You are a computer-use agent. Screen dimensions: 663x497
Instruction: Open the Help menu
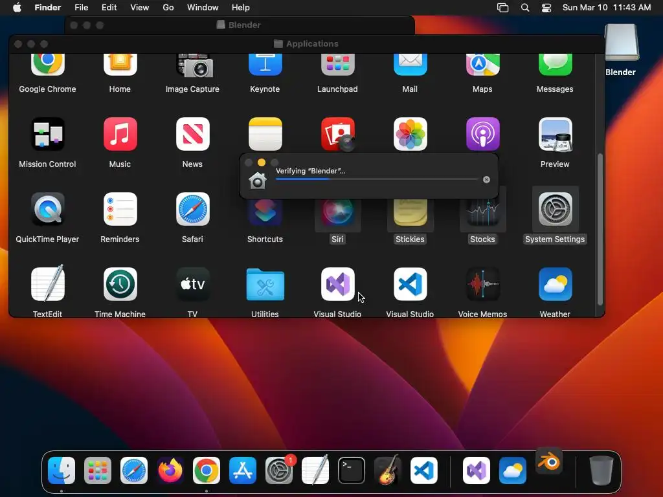click(x=241, y=7)
